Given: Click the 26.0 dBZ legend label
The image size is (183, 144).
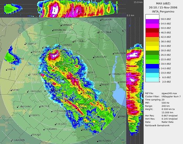Looking at the screenshot, I should coord(166,55).
